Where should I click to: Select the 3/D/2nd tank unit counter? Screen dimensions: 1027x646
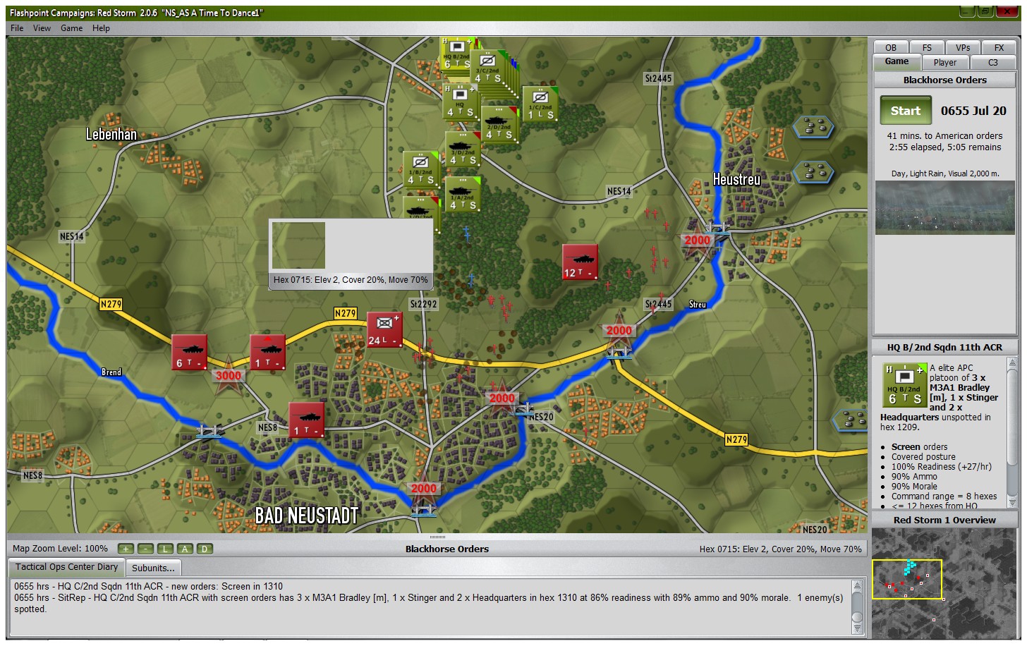[x=463, y=149]
